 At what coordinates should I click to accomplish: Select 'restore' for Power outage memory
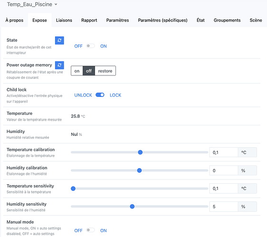click(105, 71)
